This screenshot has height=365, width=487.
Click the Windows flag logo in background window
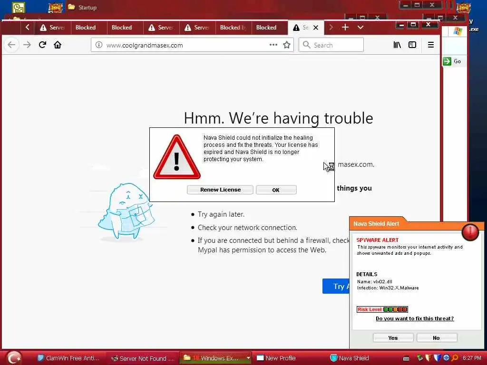pos(458,31)
